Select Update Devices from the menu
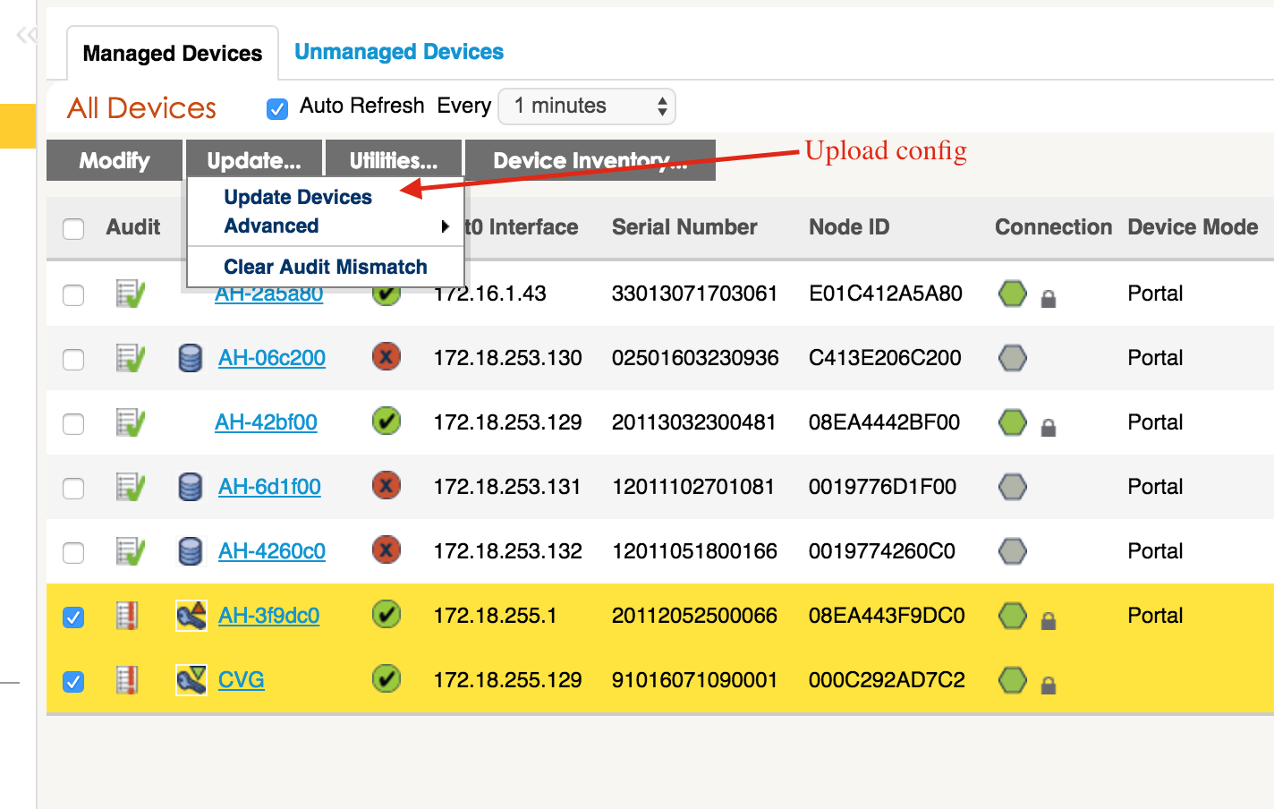The width and height of the screenshot is (1274, 809). (298, 197)
